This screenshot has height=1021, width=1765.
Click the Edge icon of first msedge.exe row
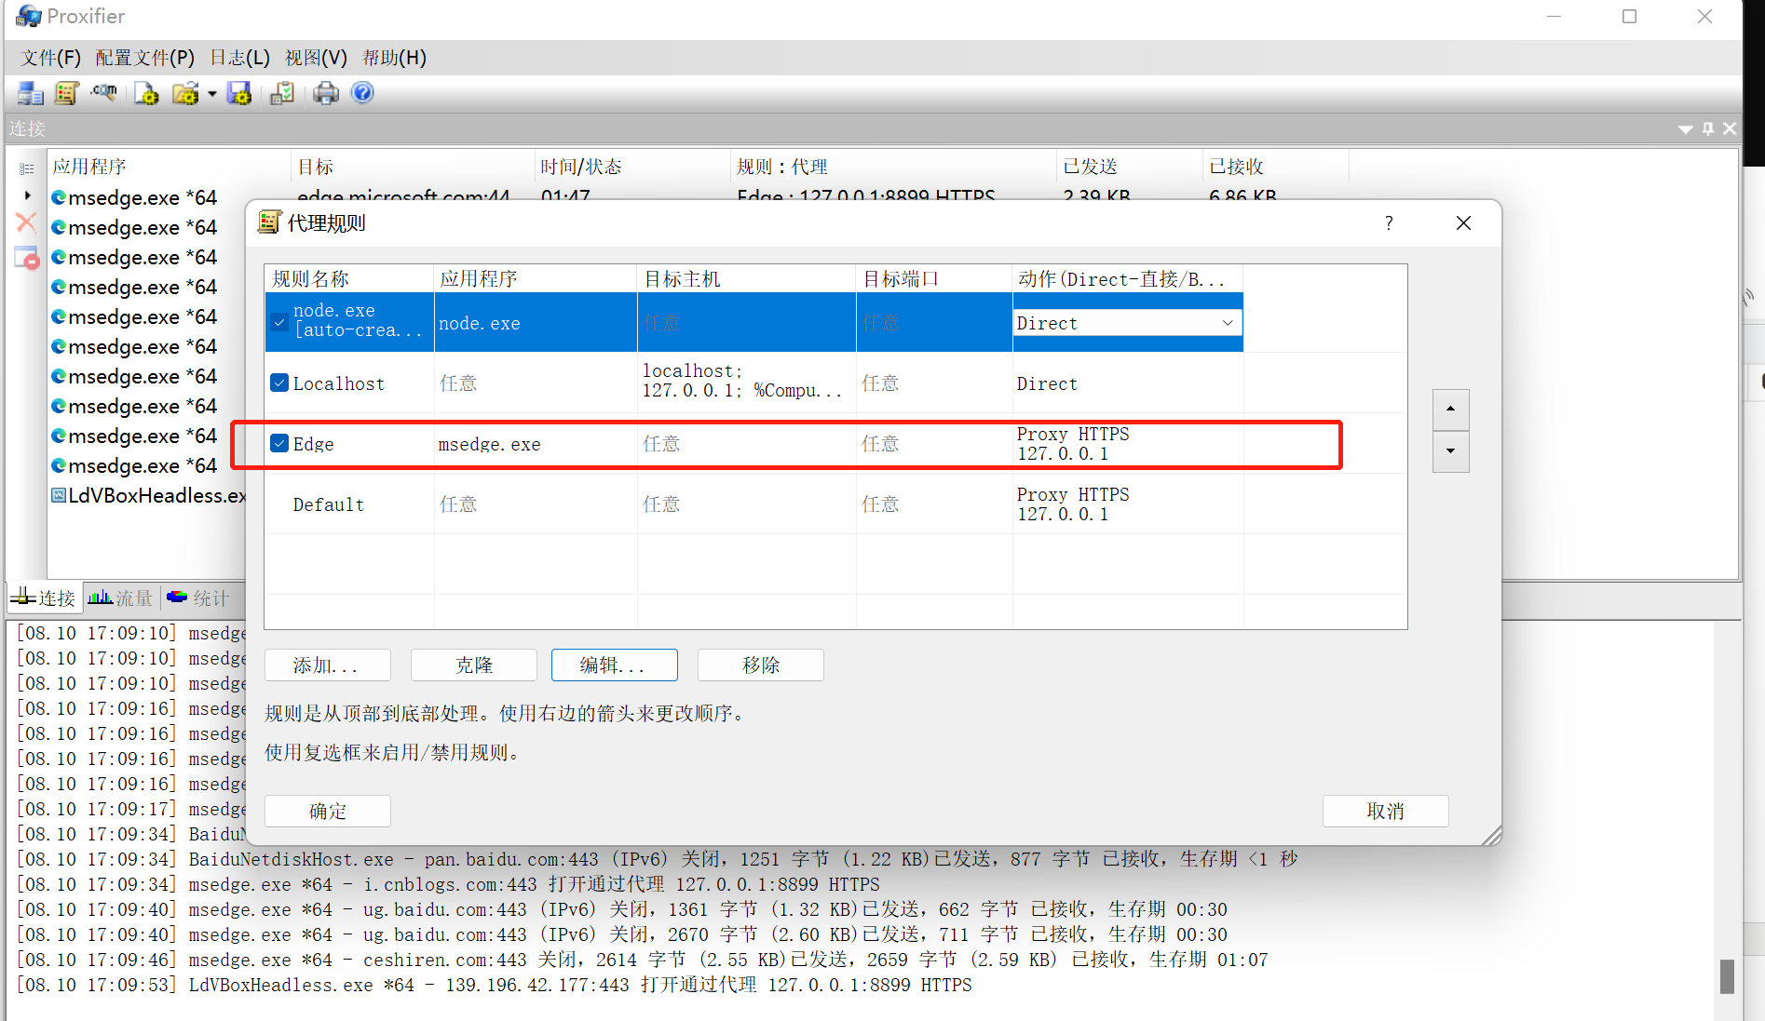point(59,197)
